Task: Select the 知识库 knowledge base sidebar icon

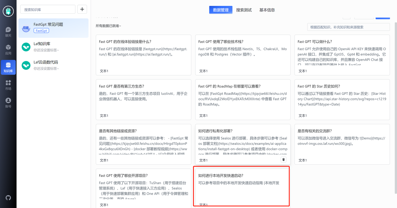Action: (8, 67)
